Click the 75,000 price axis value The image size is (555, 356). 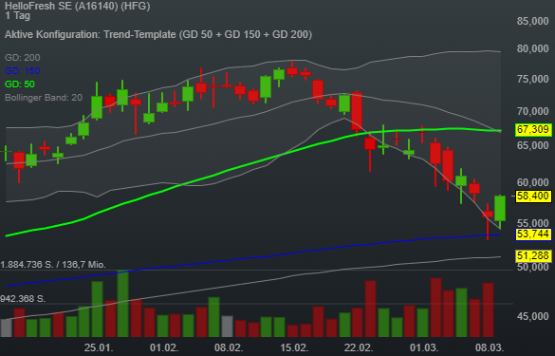(532, 79)
